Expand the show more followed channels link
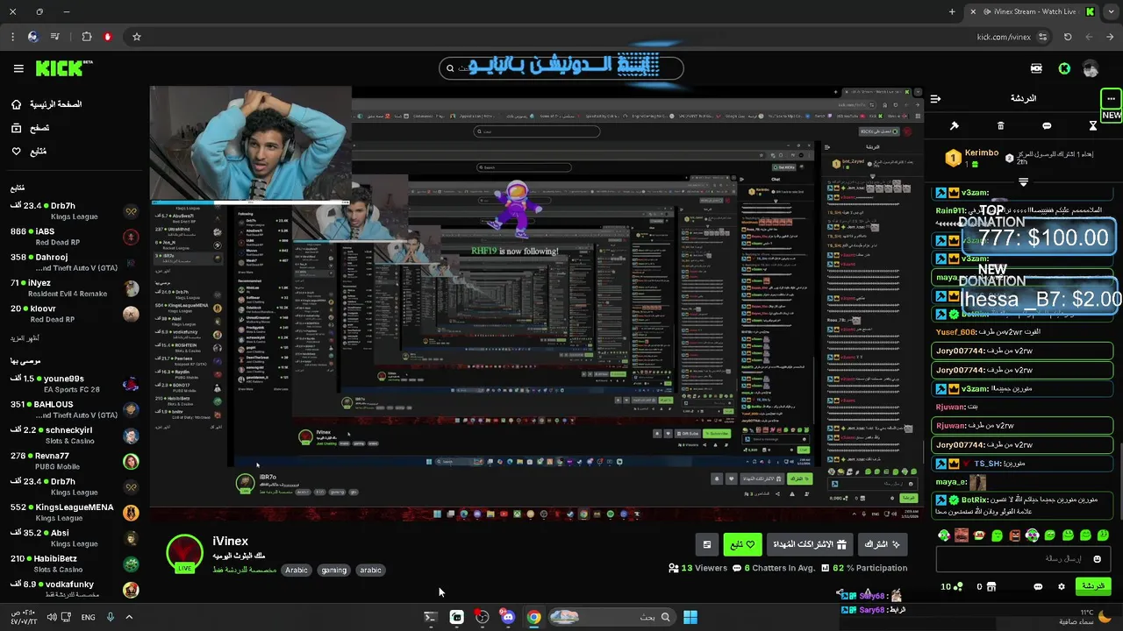1123x631 pixels. pyautogui.click(x=25, y=338)
